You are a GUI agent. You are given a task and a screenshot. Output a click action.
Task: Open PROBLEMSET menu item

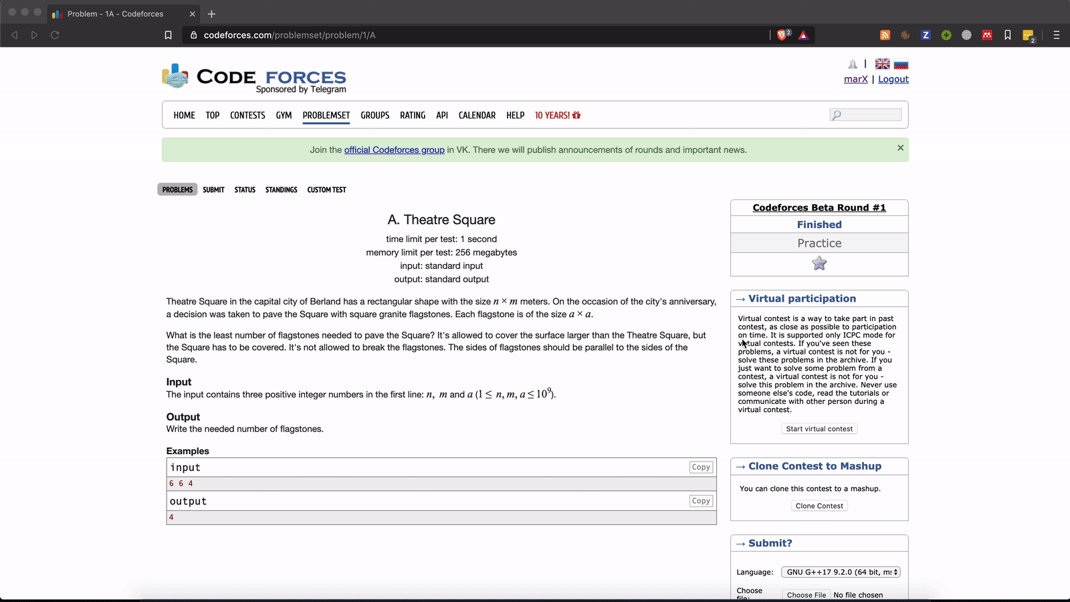coord(326,116)
